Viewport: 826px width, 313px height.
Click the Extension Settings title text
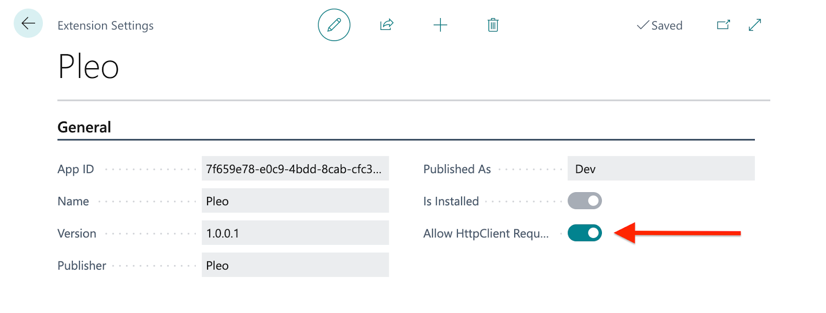(105, 25)
